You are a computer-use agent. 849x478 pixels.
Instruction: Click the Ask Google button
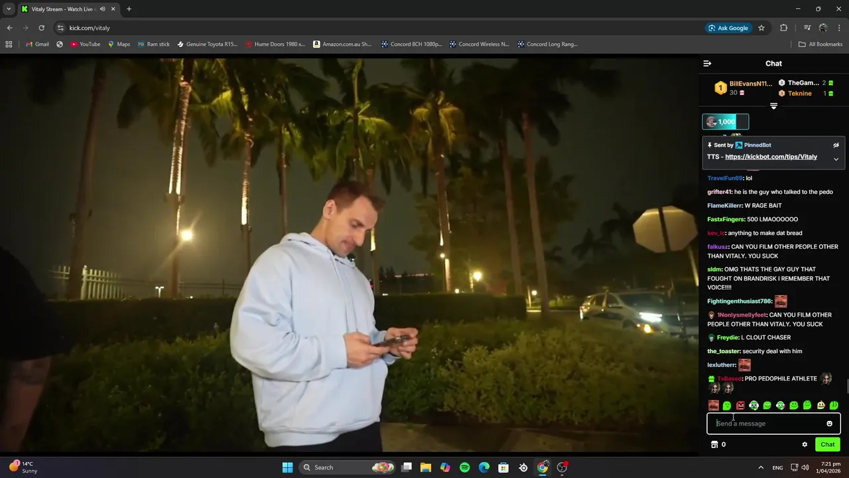point(728,28)
